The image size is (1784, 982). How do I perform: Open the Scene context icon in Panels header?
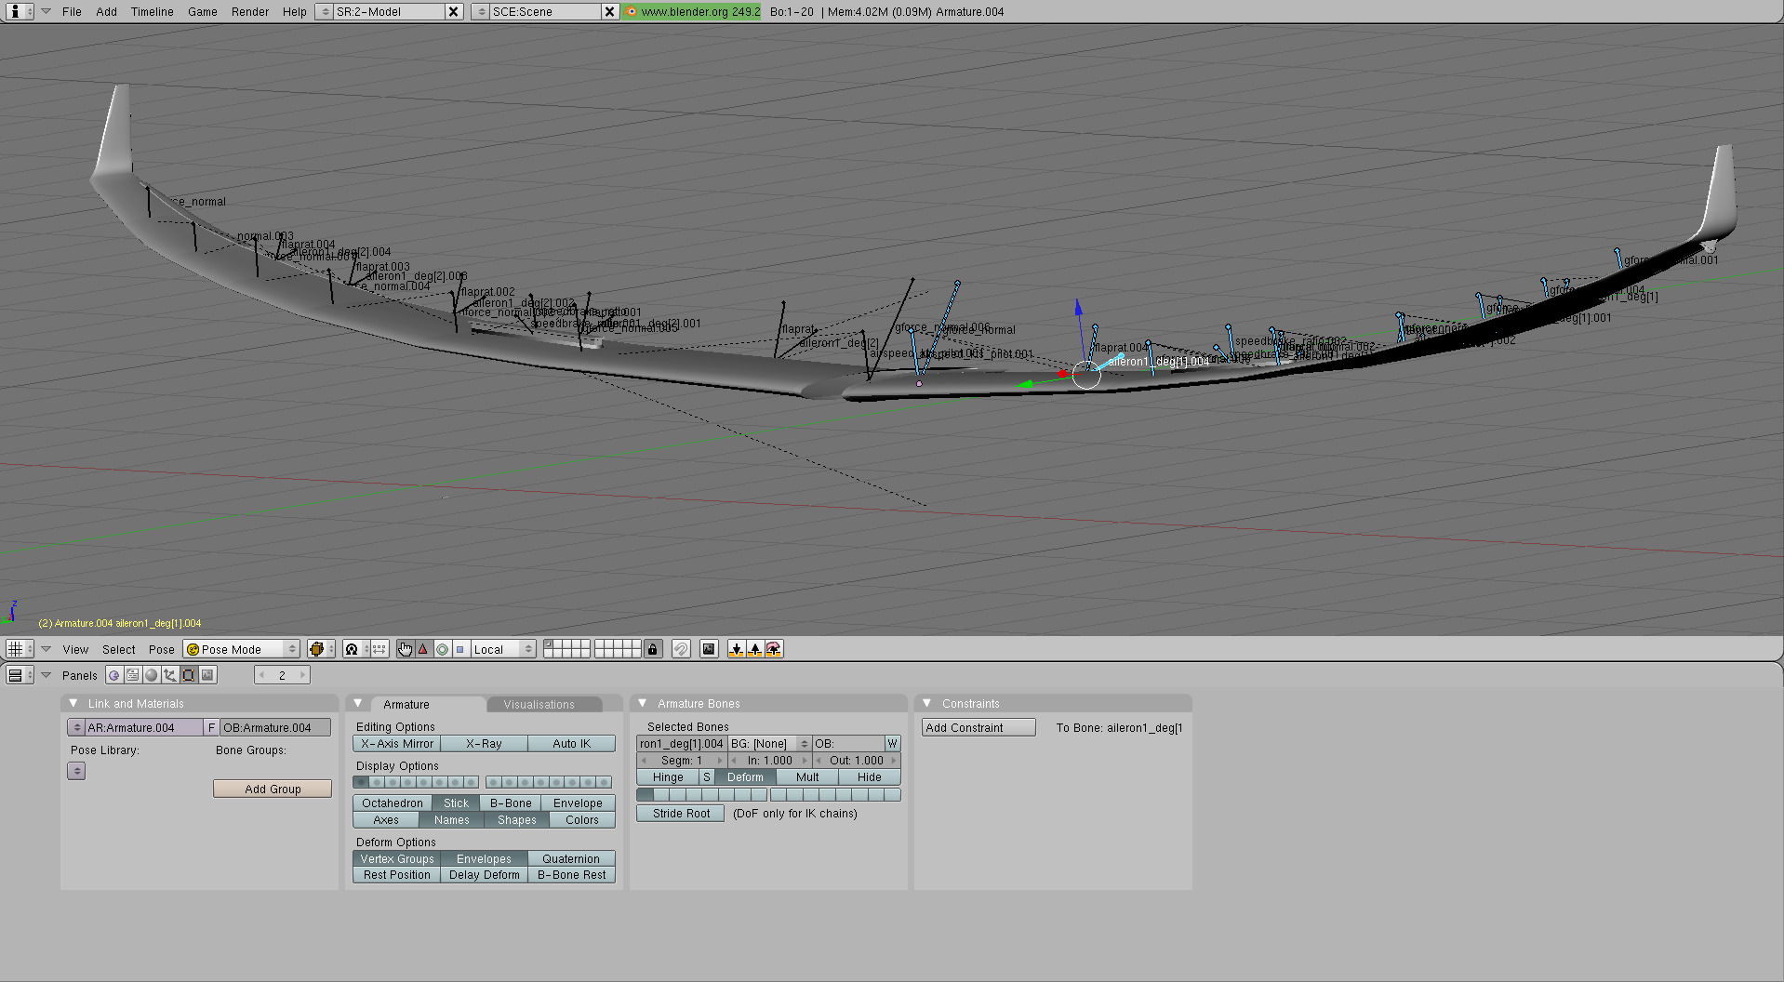[x=207, y=675]
